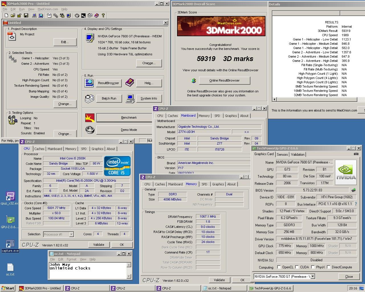This screenshot has width=365, height=292.
Task: Click the Demo Mode ring toolbar icon
Action: (x=77, y=16)
